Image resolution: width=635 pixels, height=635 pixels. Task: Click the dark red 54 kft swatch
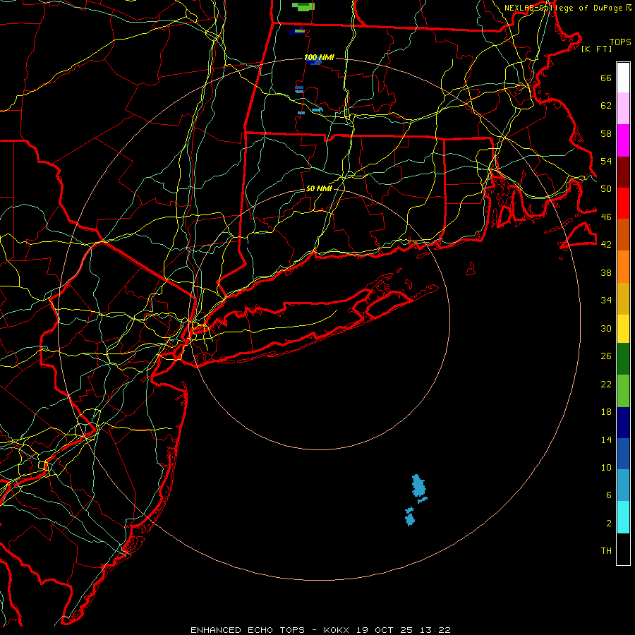tap(623, 172)
